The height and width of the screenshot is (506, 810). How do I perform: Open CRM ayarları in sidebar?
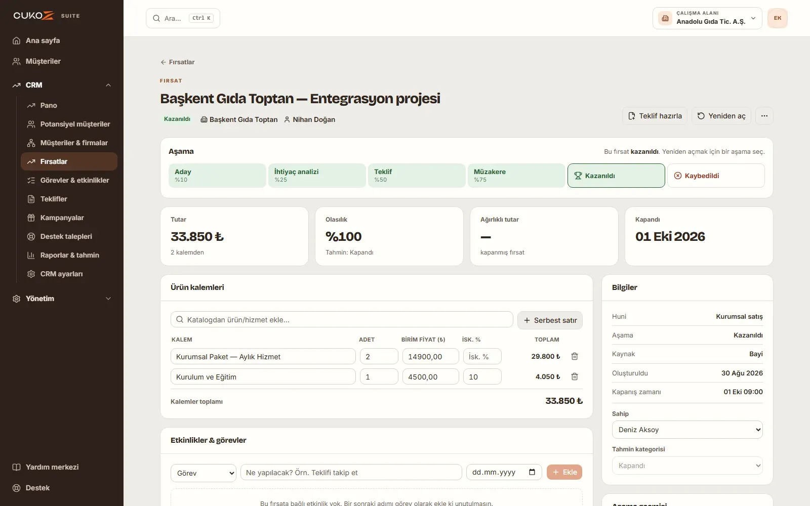coord(69,274)
